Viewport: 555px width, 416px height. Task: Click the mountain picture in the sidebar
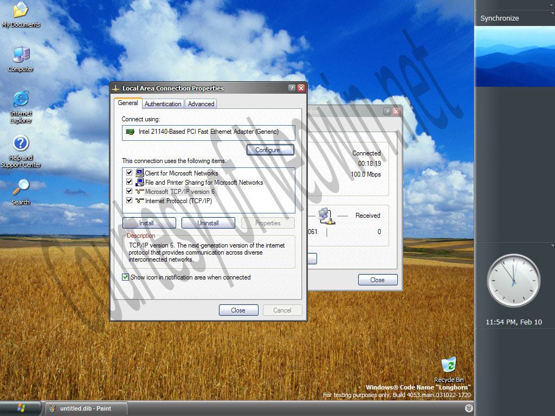pos(515,56)
